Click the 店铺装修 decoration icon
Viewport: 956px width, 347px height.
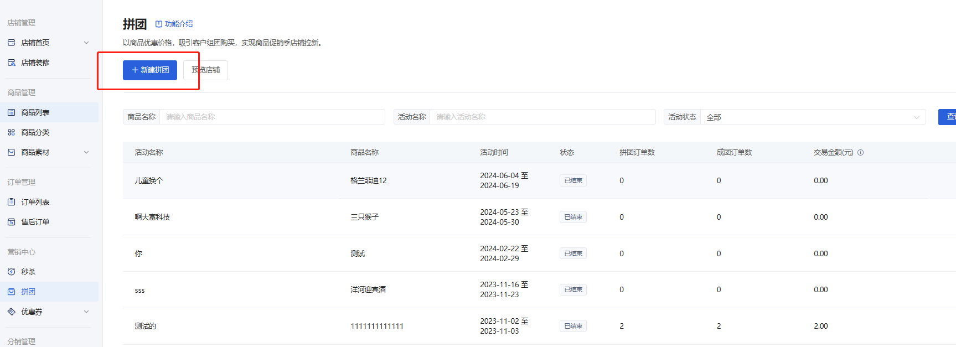(x=11, y=63)
